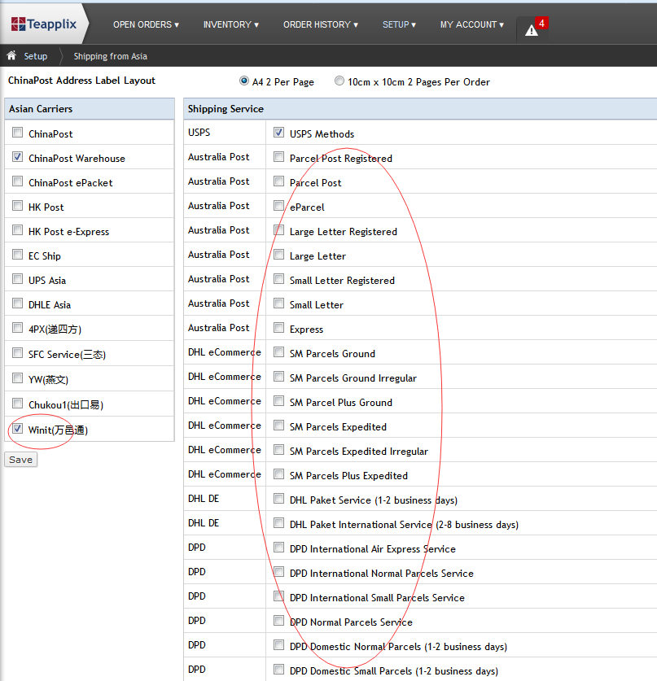Image resolution: width=657 pixels, height=681 pixels.
Task: Enable HK Post carrier
Action: 17,205
